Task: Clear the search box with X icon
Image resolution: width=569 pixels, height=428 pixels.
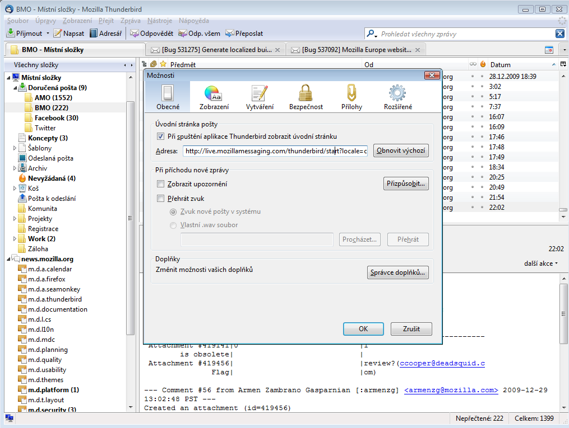Action: [560, 34]
